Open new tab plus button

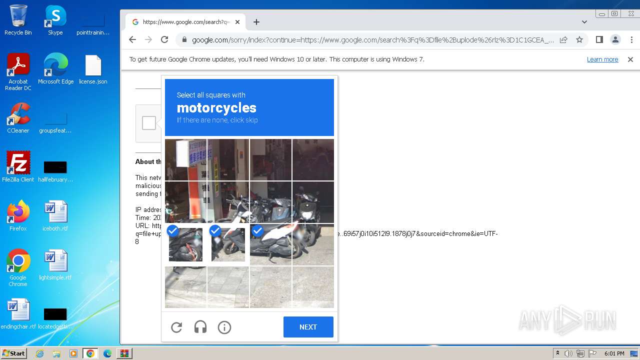point(256,22)
